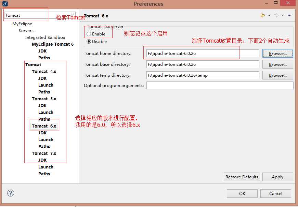Click the Optional program arguments field

[x=220, y=85]
